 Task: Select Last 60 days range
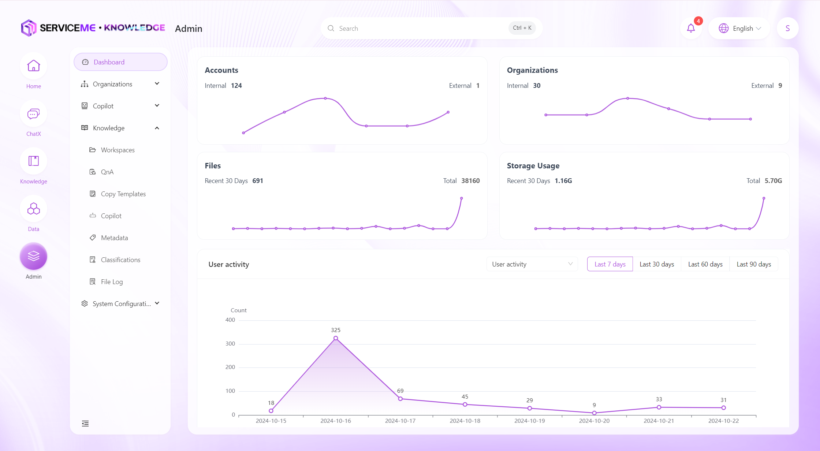(x=705, y=264)
